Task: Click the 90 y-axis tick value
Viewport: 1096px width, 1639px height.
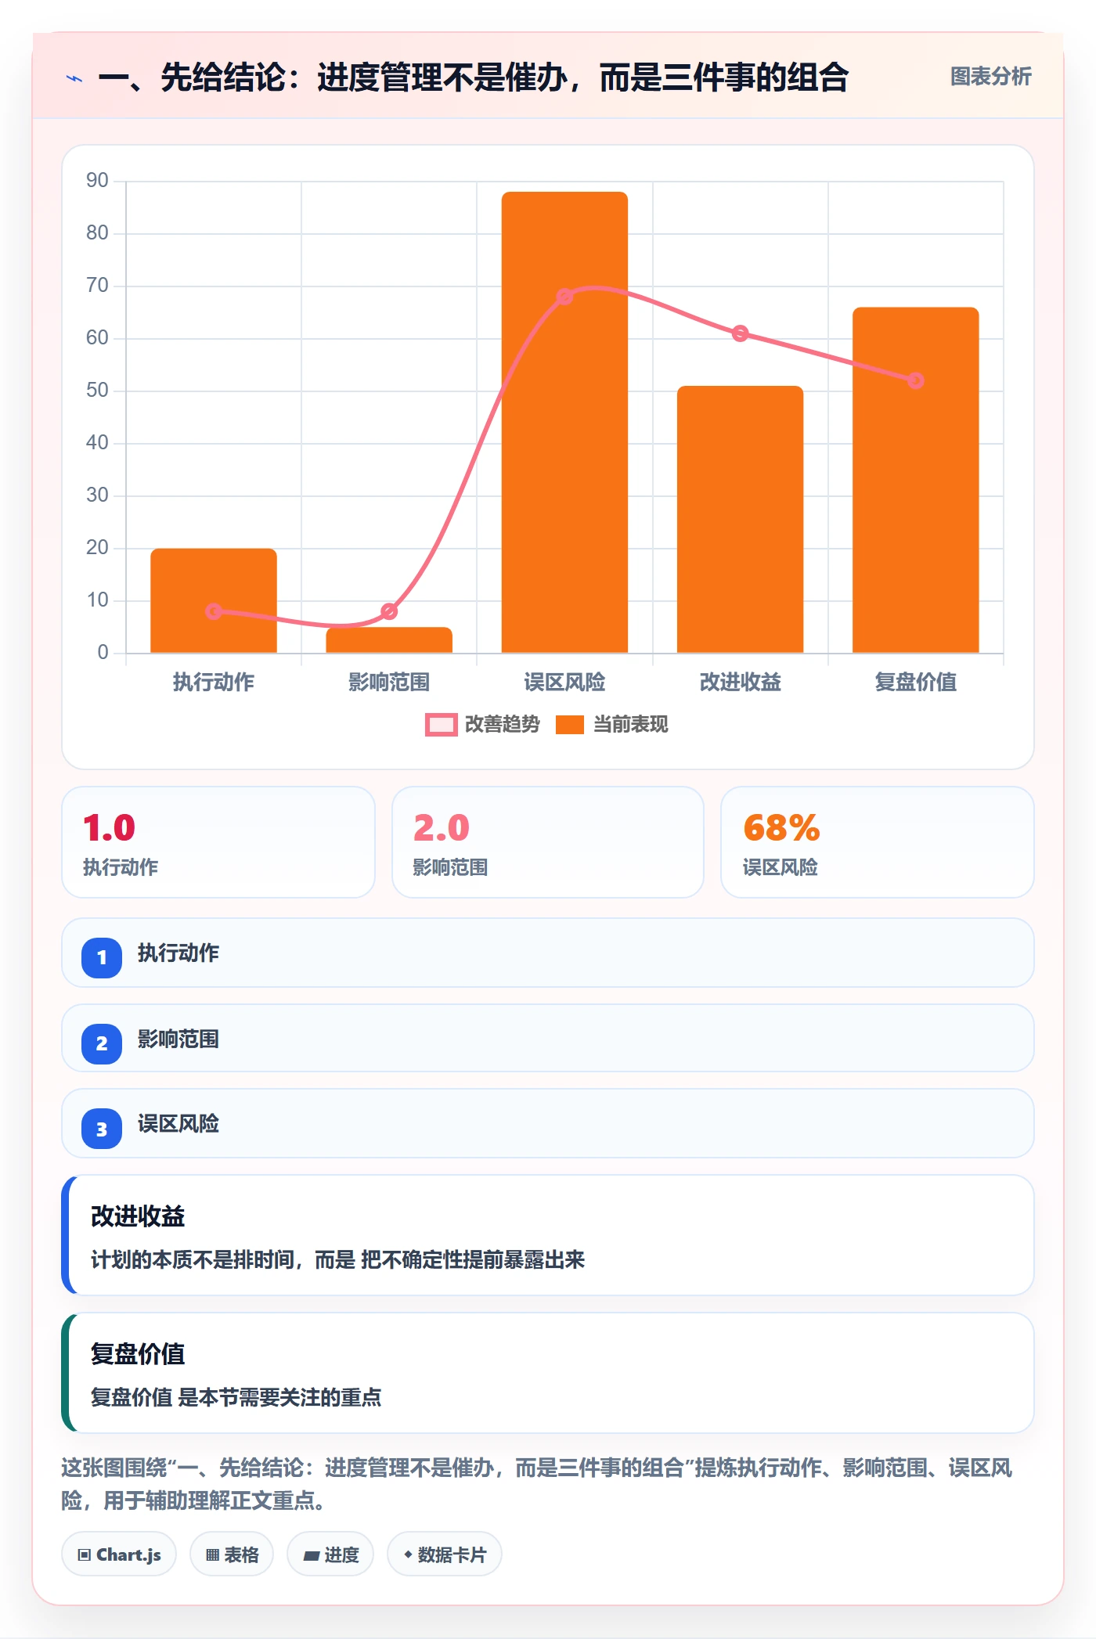Action: click(97, 181)
